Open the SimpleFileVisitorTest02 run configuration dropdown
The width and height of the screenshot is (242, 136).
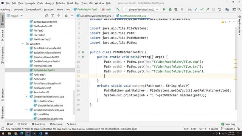(141, 9)
